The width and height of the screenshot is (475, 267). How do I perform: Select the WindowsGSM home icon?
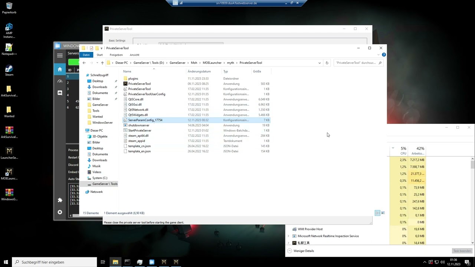[x=60, y=69]
